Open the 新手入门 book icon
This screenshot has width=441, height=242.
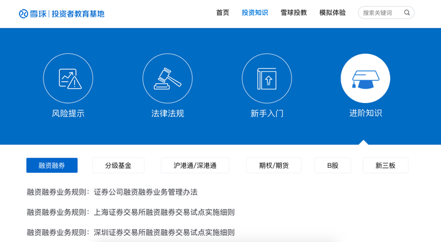tap(267, 78)
